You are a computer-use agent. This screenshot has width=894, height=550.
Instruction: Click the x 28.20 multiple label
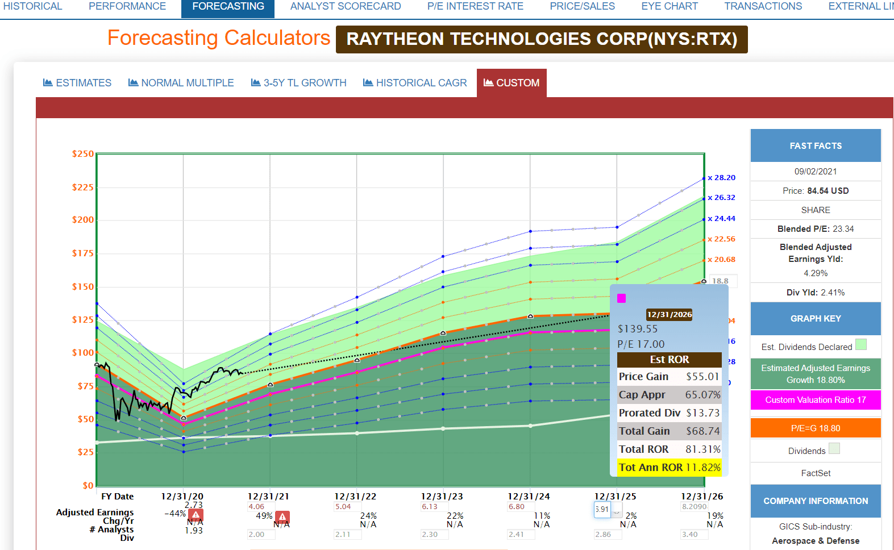(722, 178)
